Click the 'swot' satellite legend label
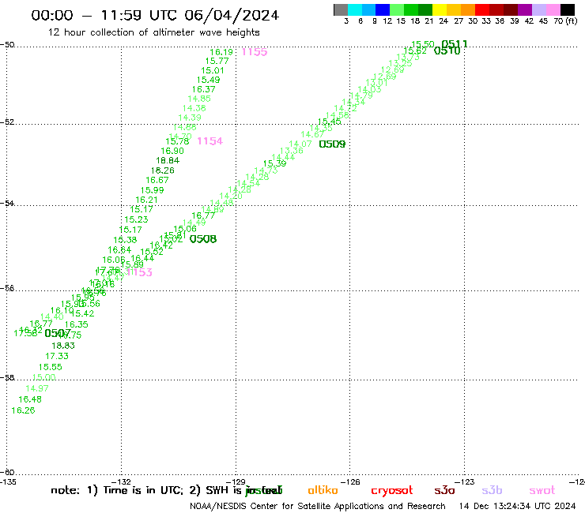This screenshot has height=513, width=585. pos(542,491)
